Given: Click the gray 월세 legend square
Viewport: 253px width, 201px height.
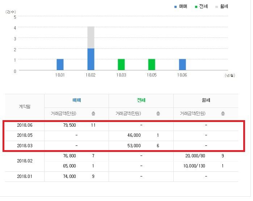Looking at the screenshot, I should tap(216, 7).
